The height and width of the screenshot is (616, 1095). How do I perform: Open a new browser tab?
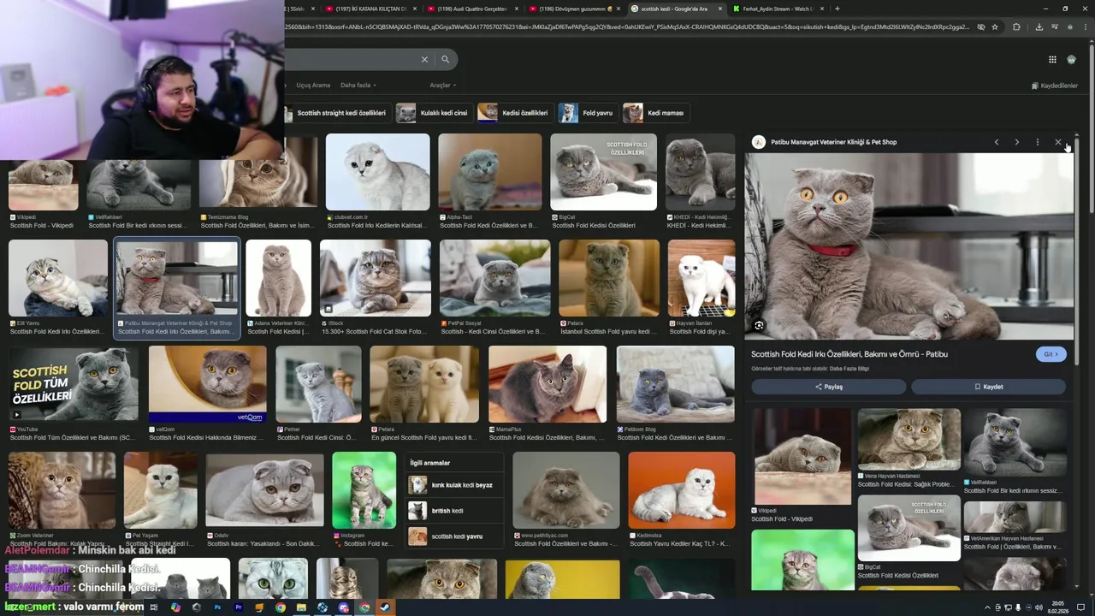coord(837,9)
